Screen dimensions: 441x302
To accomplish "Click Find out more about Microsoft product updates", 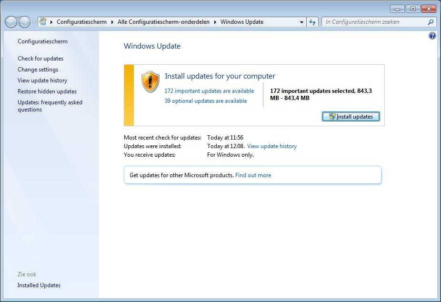I will point(253,175).
